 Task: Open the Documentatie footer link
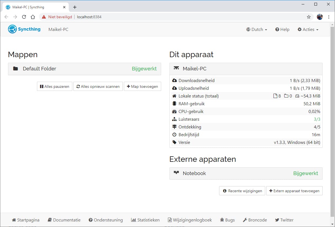(64, 220)
